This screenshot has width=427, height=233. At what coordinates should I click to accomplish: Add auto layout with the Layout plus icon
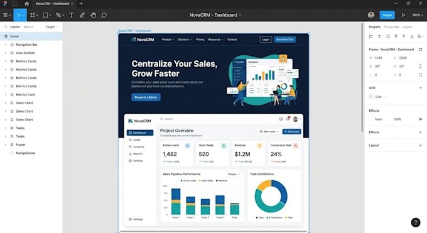(x=421, y=145)
